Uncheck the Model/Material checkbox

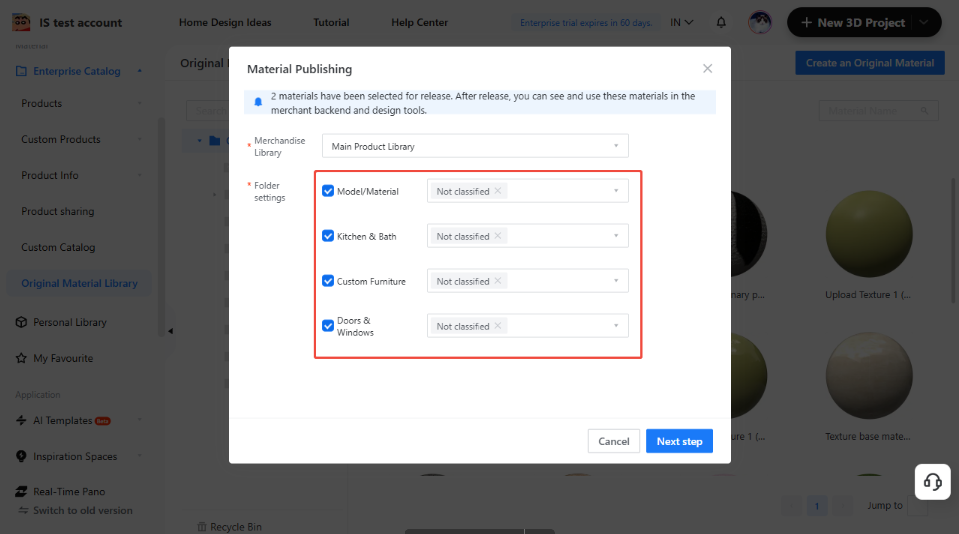[x=328, y=191]
